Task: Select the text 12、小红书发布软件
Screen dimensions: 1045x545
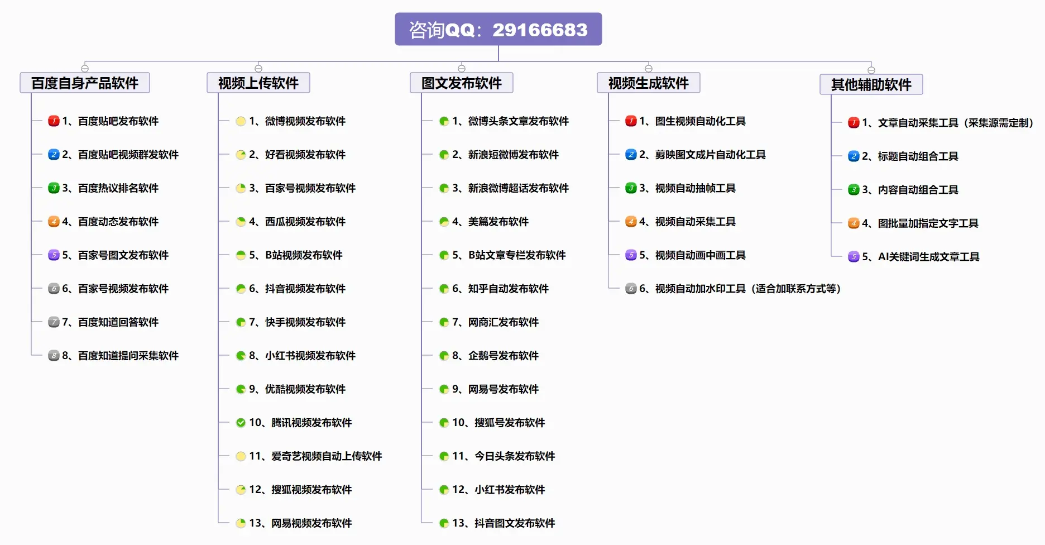Action: 499,490
